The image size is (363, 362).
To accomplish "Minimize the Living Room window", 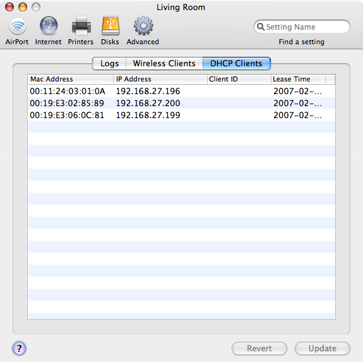I will click(23, 7).
